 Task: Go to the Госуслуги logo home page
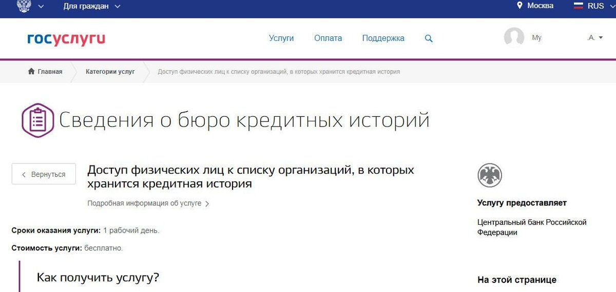66,38
